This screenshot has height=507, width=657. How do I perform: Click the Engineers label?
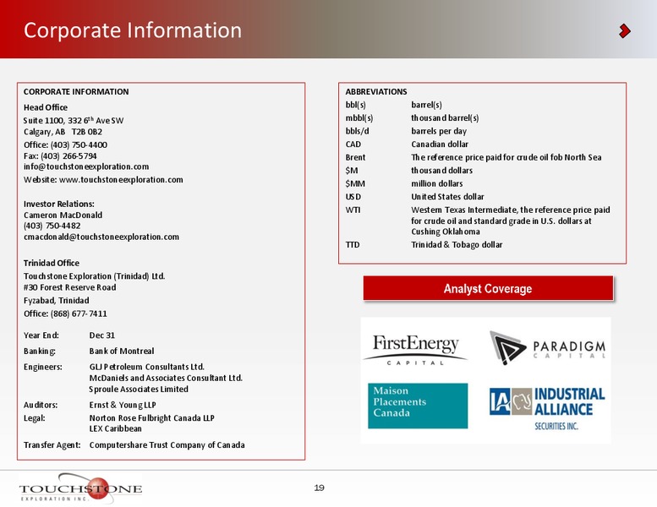coord(43,367)
